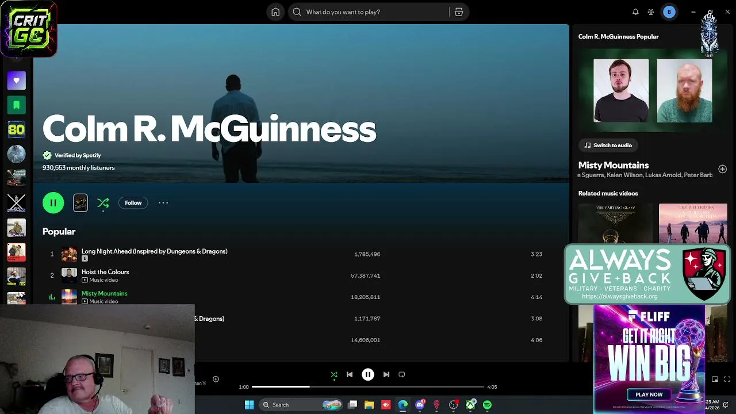This screenshot has height=414, width=736.
Task: Open Task View from the taskbar
Action: (x=352, y=405)
